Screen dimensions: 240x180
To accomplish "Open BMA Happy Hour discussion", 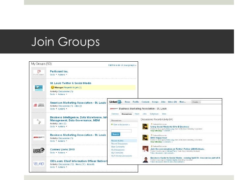I will point(159,138).
